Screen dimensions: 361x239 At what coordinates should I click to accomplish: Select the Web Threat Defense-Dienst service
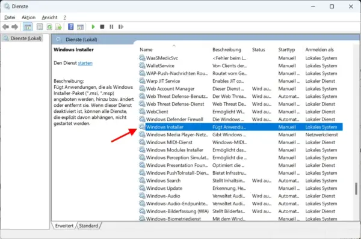pyautogui.click(x=241, y=104)
